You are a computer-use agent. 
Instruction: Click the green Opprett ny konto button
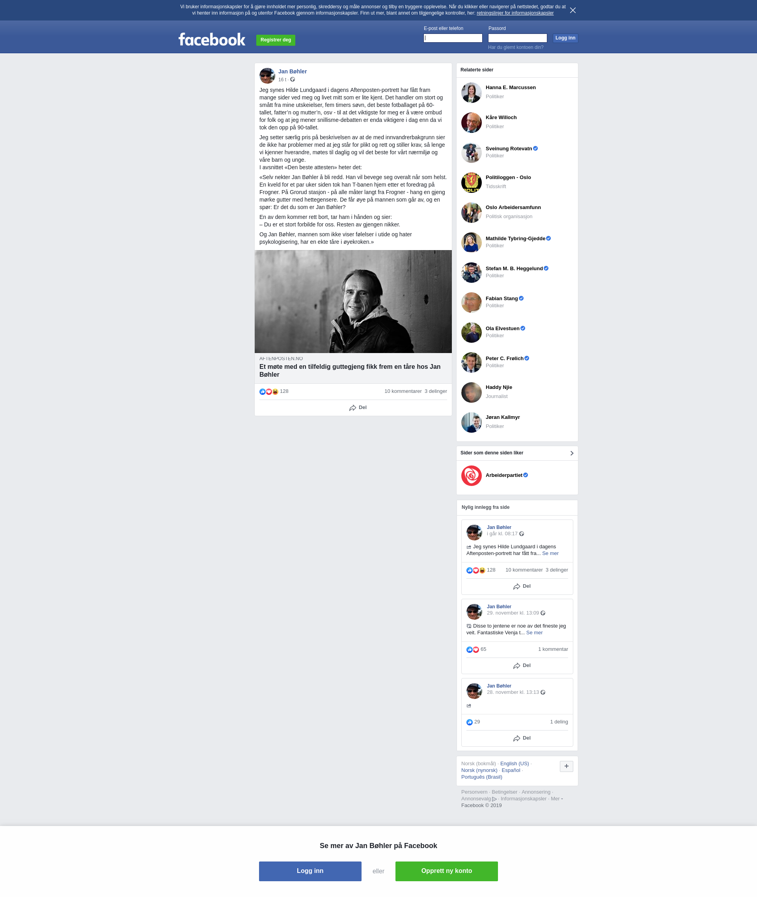tap(446, 871)
